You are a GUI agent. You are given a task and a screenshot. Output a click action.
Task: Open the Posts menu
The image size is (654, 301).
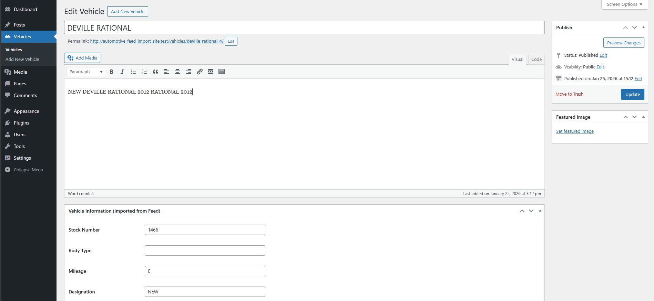click(29, 25)
